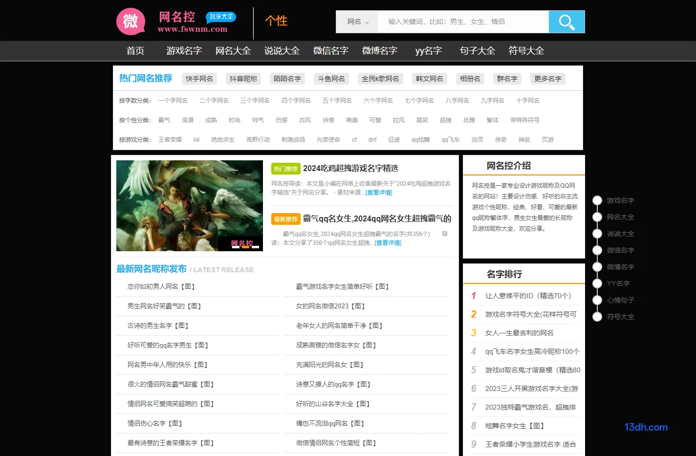Screen dimensions: 696x456
Task: Select the 古风 style category
Action: coord(305,120)
